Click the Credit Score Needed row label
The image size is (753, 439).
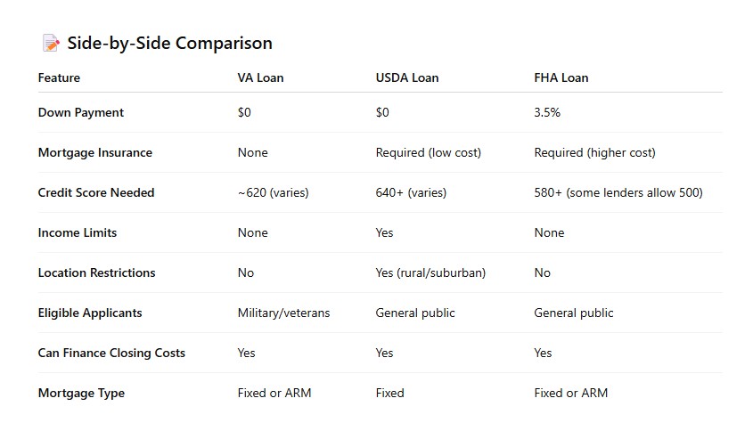click(x=96, y=192)
